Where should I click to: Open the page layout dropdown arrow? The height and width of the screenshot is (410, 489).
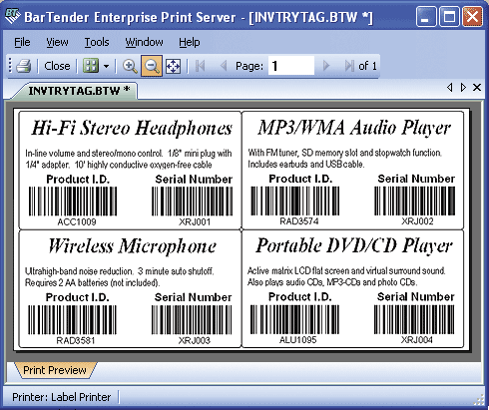(106, 66)
